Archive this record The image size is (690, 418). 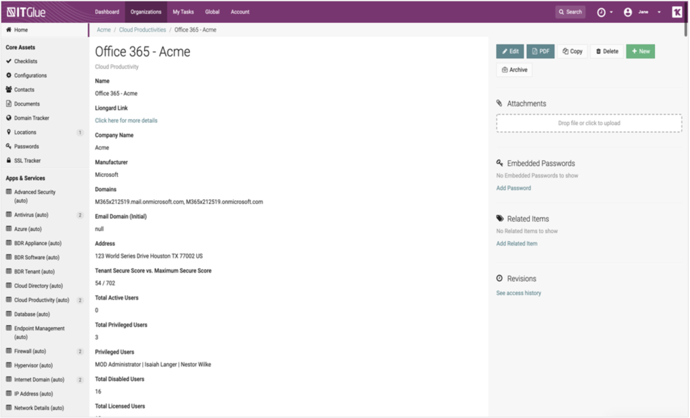pos(514,70)
